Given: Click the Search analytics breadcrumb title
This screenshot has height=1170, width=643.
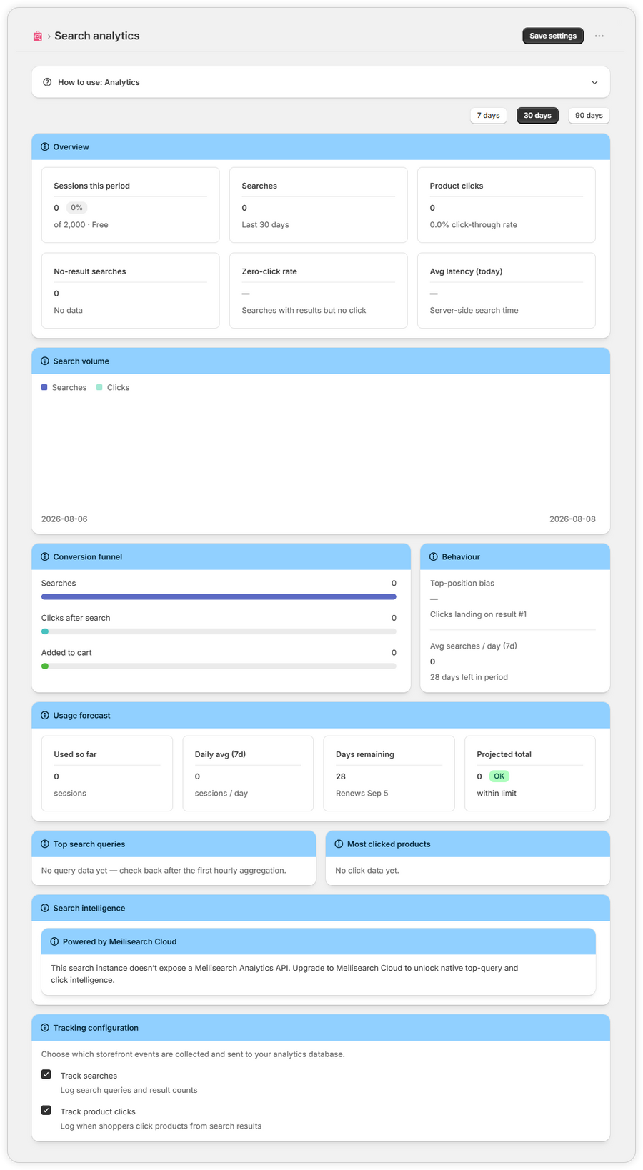Looking at the screenshot, I should (x=97, y=36).
